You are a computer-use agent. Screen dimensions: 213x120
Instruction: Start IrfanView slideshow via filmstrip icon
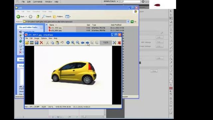pyautogui.click(x=32, y=43)
